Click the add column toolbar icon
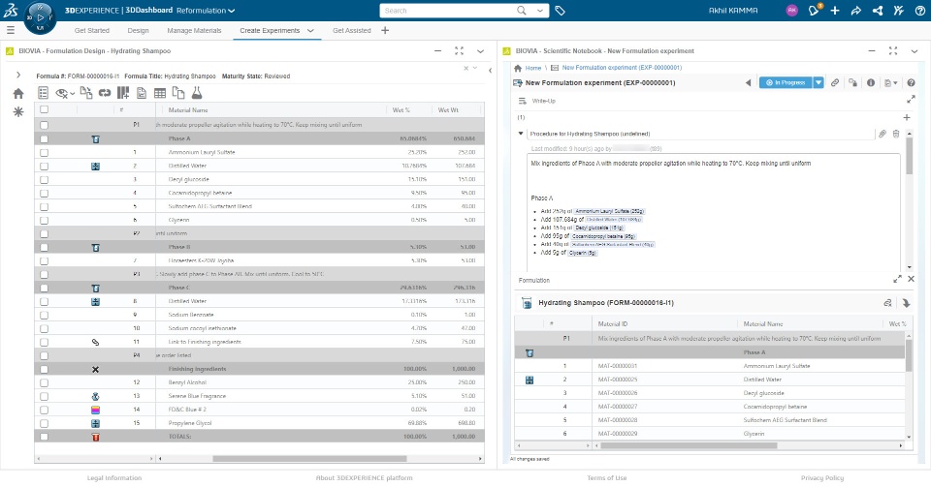The height and width of the screenshot is (487, 931). pos(123,92)
